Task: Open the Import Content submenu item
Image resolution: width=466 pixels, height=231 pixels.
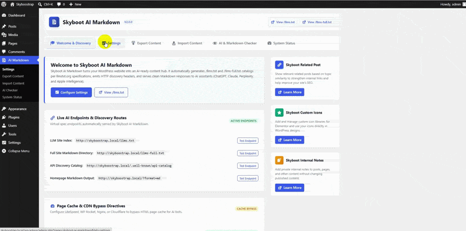Action: (13, 83)
